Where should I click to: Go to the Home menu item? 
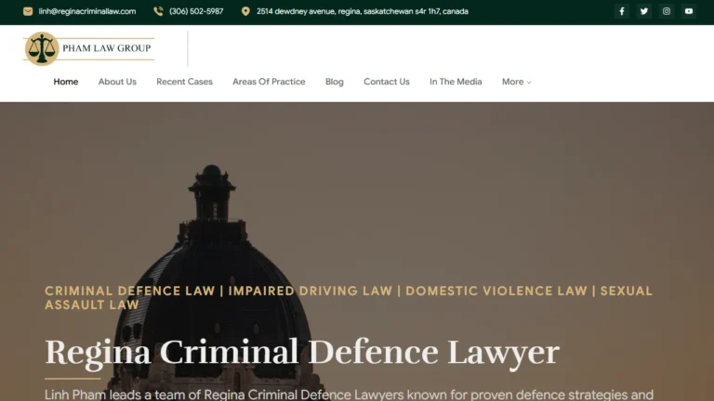point(66,82)
